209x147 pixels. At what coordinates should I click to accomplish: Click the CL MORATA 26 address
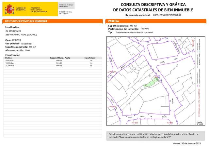click(16, 31)
